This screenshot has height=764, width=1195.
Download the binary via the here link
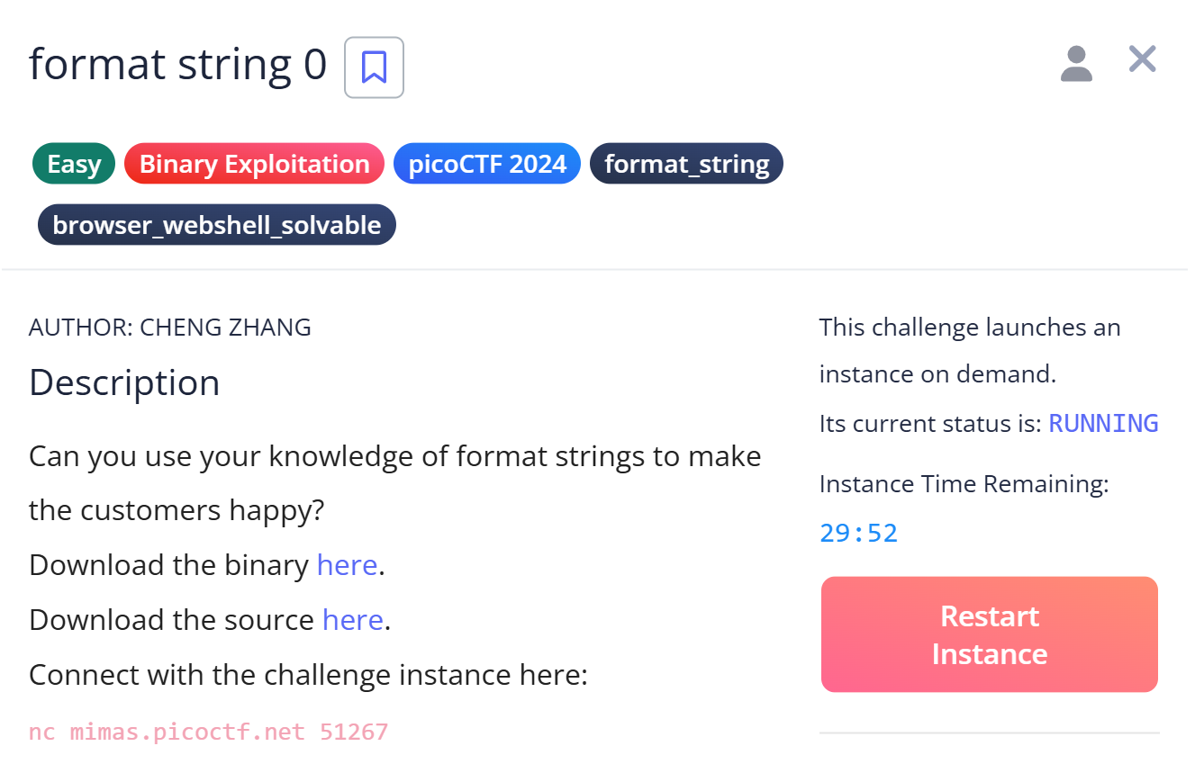[347, 565]
